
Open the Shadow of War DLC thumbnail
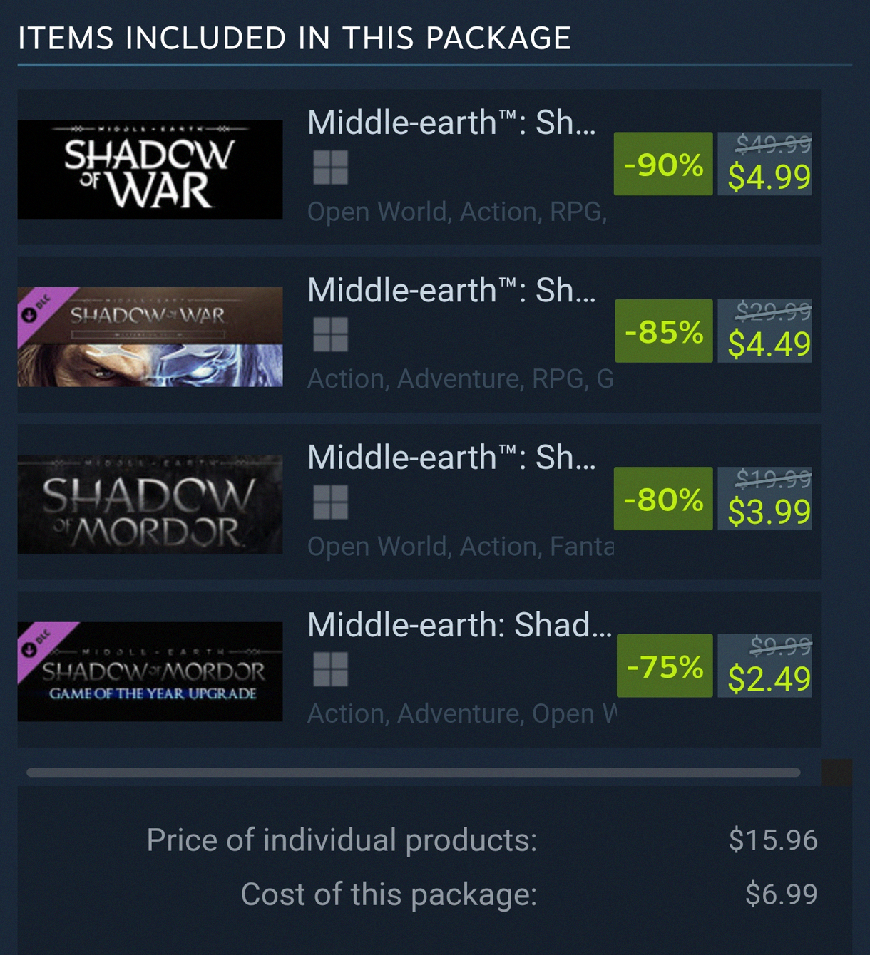tap(150, 337)
